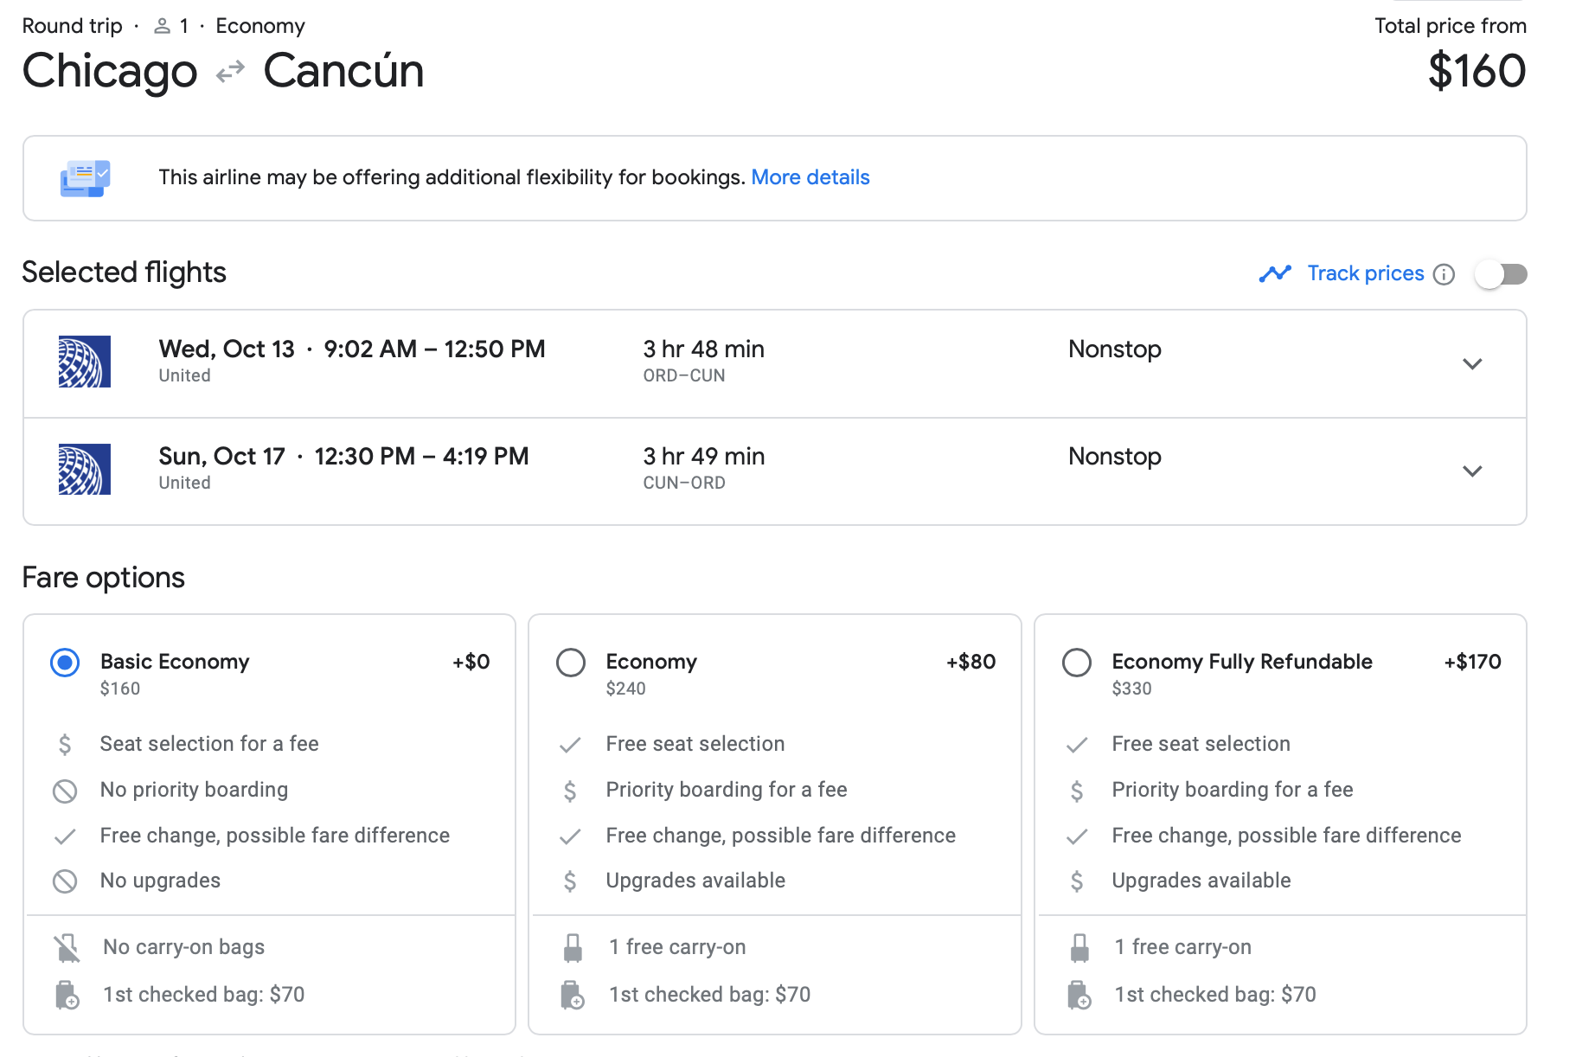This screenshot has width=1595, height=1057.
Task: Select the Economy $240 fare option
Action: pos(571,663)
